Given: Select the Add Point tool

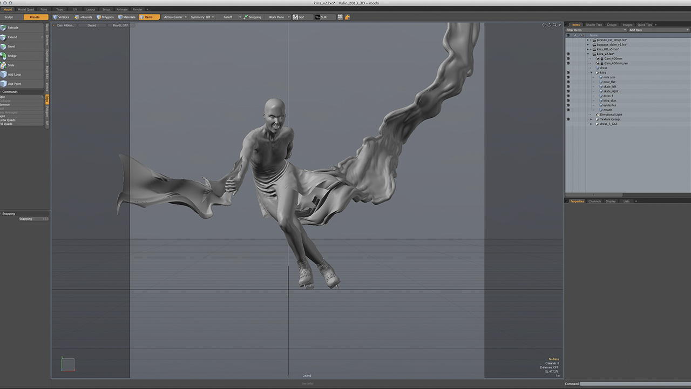Looking at the screenshot, I should [22, 84].
